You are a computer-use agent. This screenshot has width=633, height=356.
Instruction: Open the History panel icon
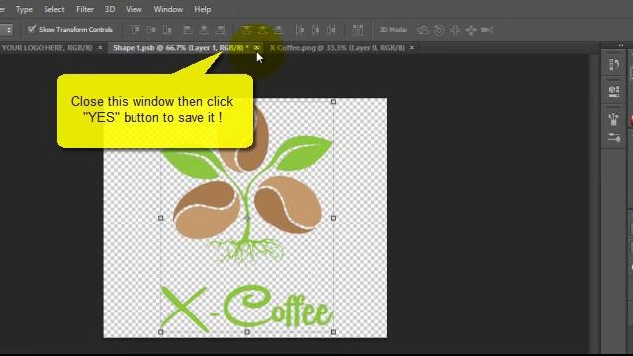coord(614,65)
